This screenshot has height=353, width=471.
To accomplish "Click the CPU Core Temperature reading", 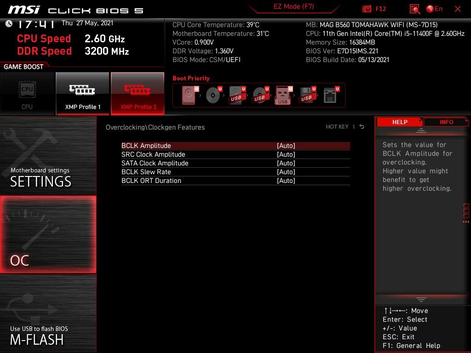I will (216, 25).
